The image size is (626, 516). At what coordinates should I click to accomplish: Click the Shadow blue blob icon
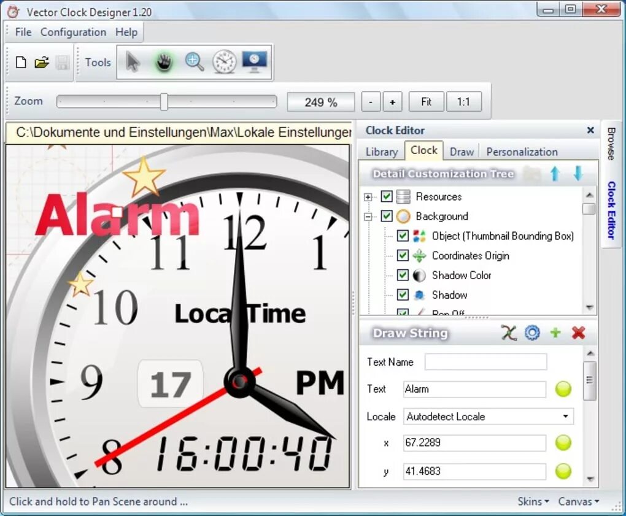point(419,295)
